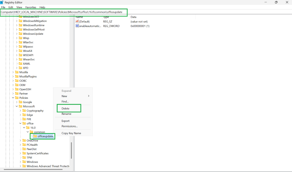Collapse the Microsoft key under Policies

click(17, 107)
